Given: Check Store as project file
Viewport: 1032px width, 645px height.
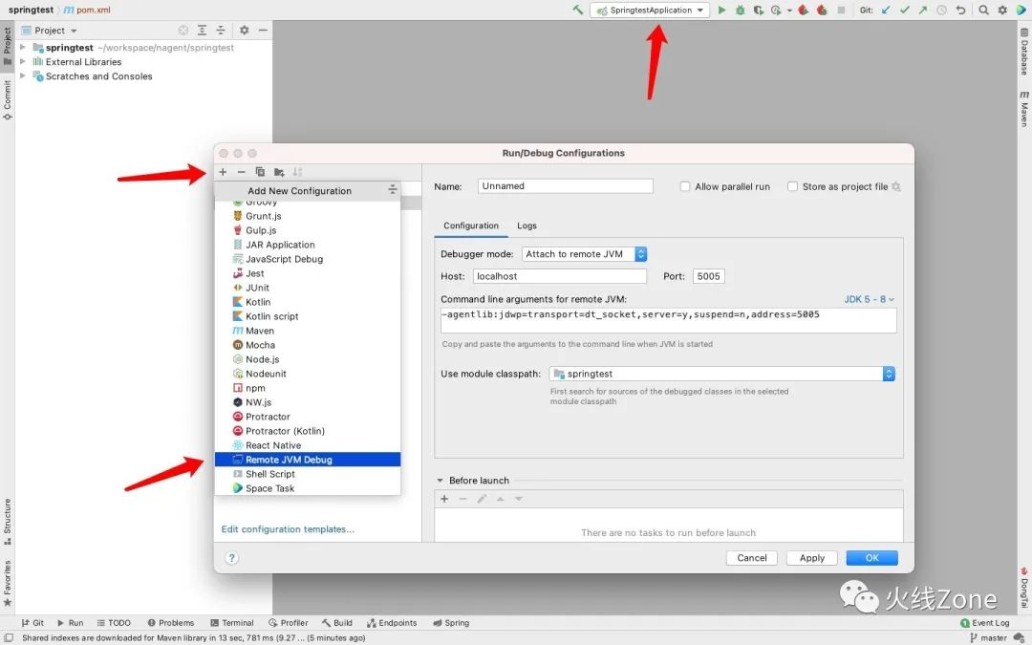Looking at the screenshot, I should coord(792,187).
